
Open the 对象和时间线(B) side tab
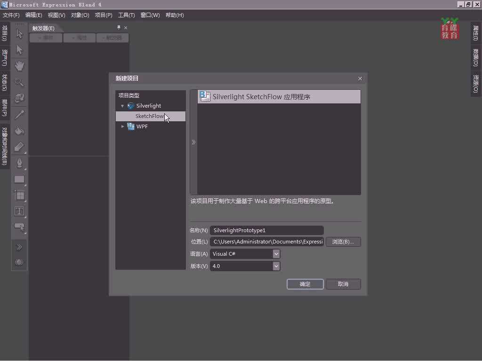click(4, 146)
